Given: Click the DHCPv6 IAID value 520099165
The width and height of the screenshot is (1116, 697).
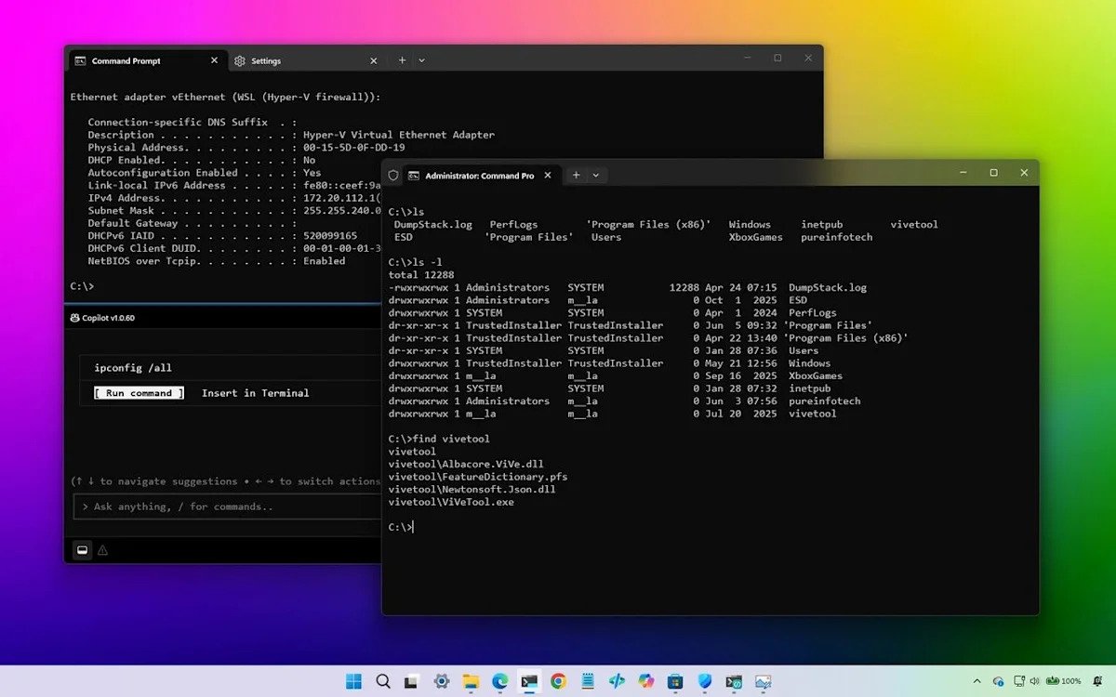Looking at the screenshot, I should [330, 236].
